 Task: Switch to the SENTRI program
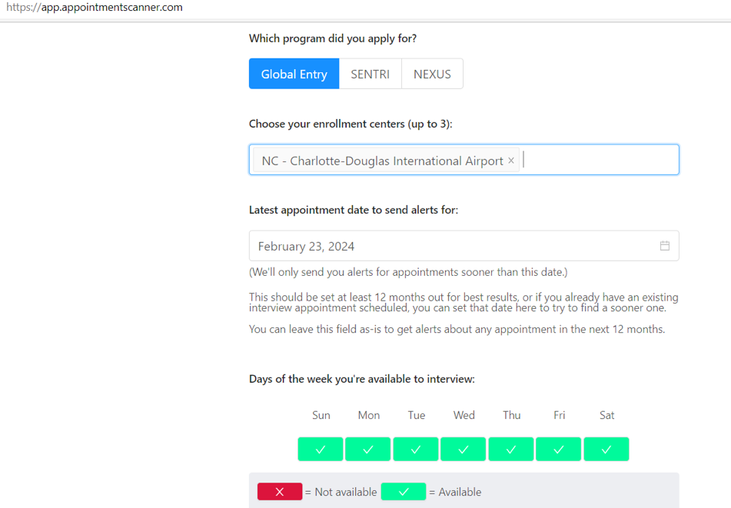[x=370, y=75]
